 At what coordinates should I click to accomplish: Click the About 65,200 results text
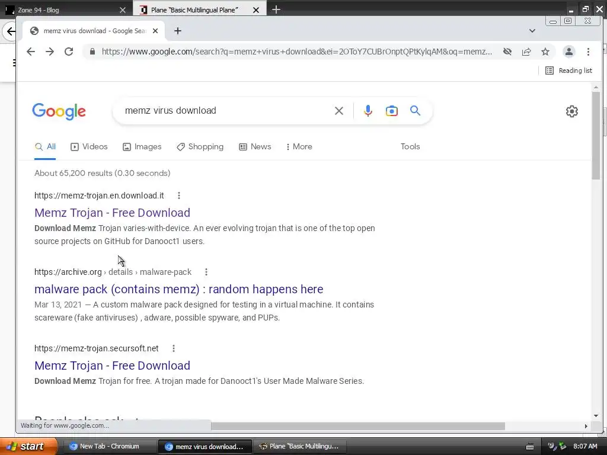pyautogui.click(x=102, y=173)
